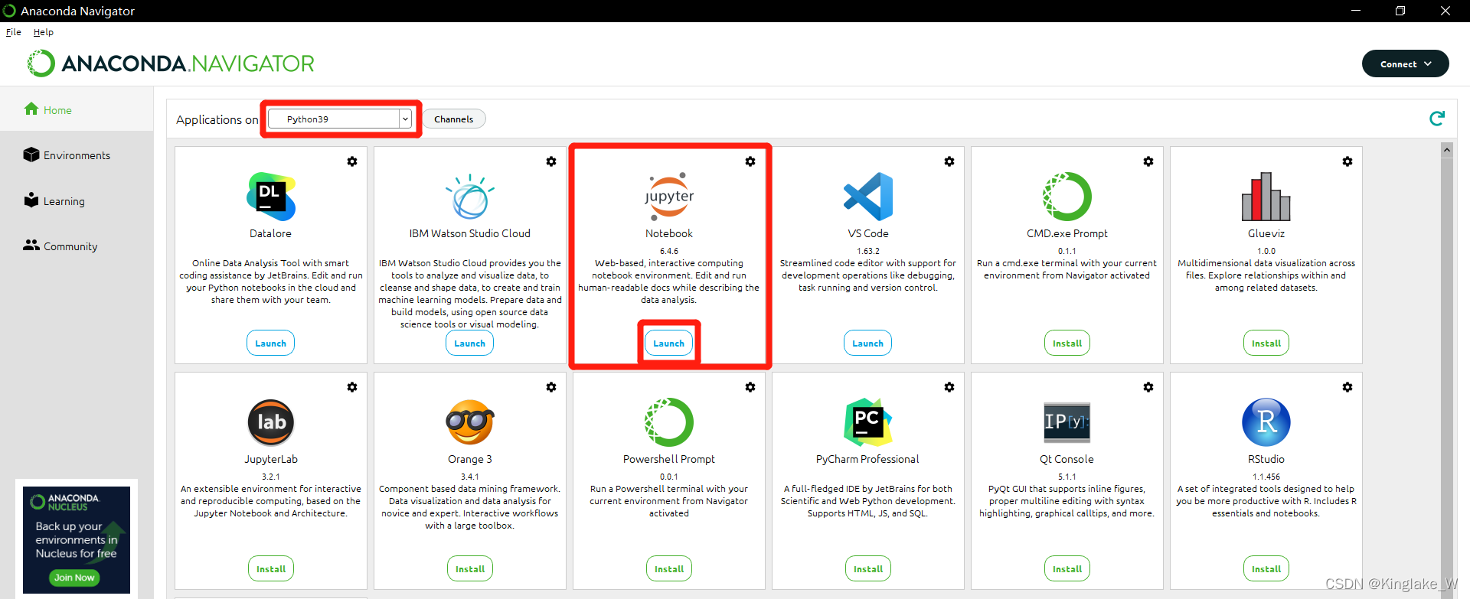
Task: Expand the Connect dropdown button
Action: pos(1406,64)
